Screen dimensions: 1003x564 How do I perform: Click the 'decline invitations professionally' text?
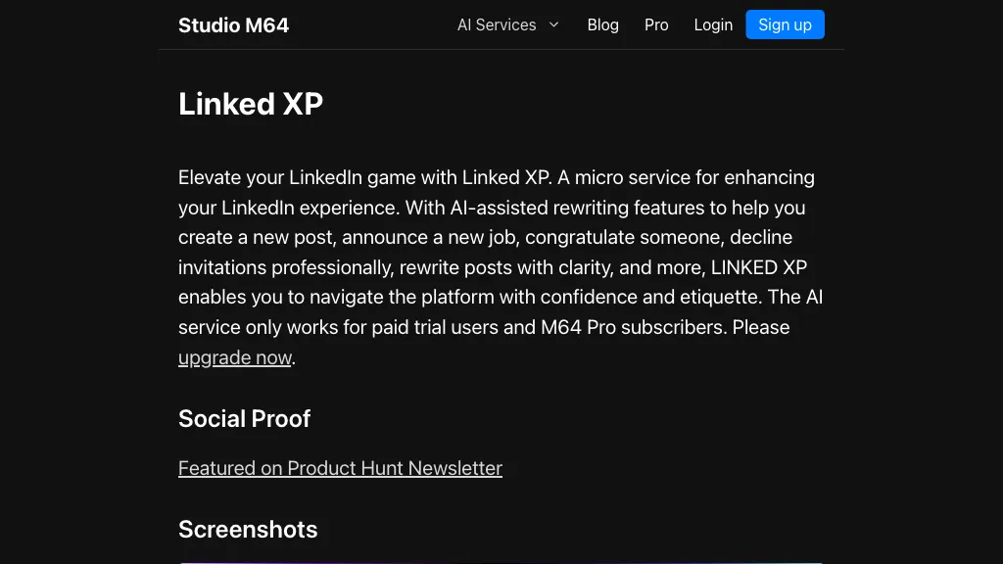pos(762,237)
